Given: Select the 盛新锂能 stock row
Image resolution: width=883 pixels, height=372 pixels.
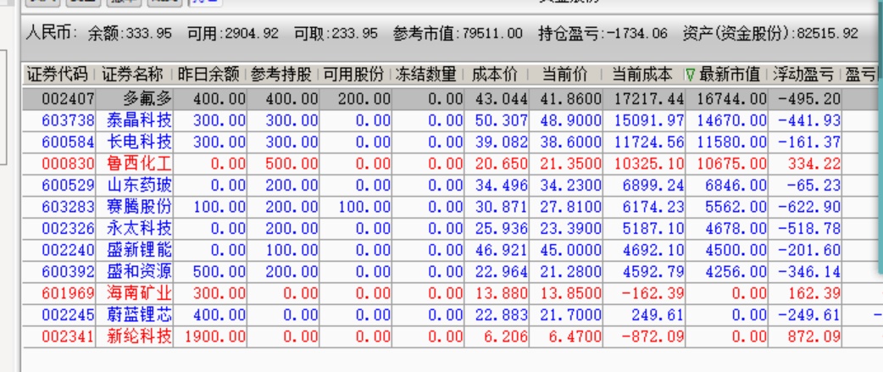Looking at the screenshot, I should pos(449,250).
